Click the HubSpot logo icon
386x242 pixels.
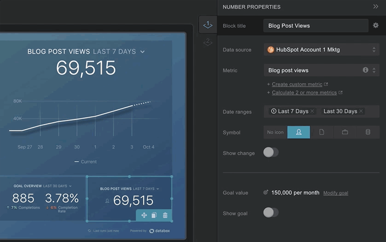[271, 50]
